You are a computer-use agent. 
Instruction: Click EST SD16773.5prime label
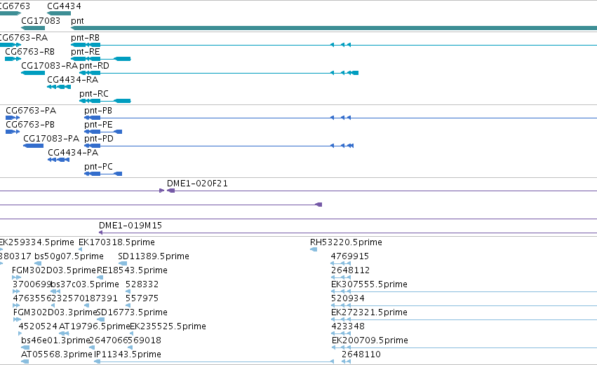pos(132,312)
